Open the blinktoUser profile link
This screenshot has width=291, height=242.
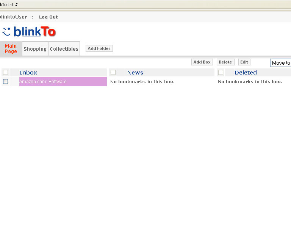click(x=14, y=17)
